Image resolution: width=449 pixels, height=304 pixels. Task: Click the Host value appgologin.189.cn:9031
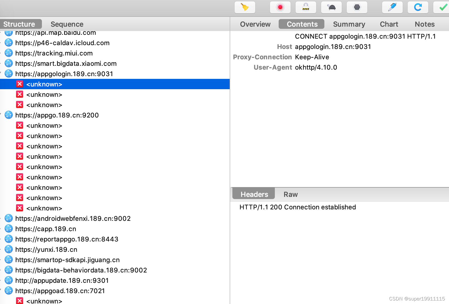coord(333,46)
